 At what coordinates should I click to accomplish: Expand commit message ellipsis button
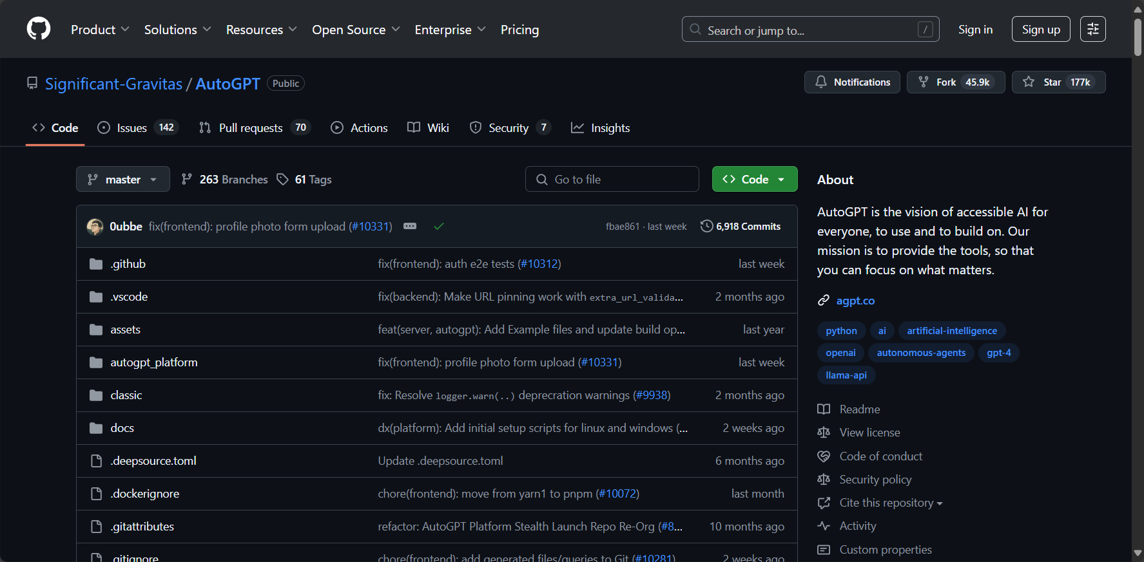(x=410, y=226)
